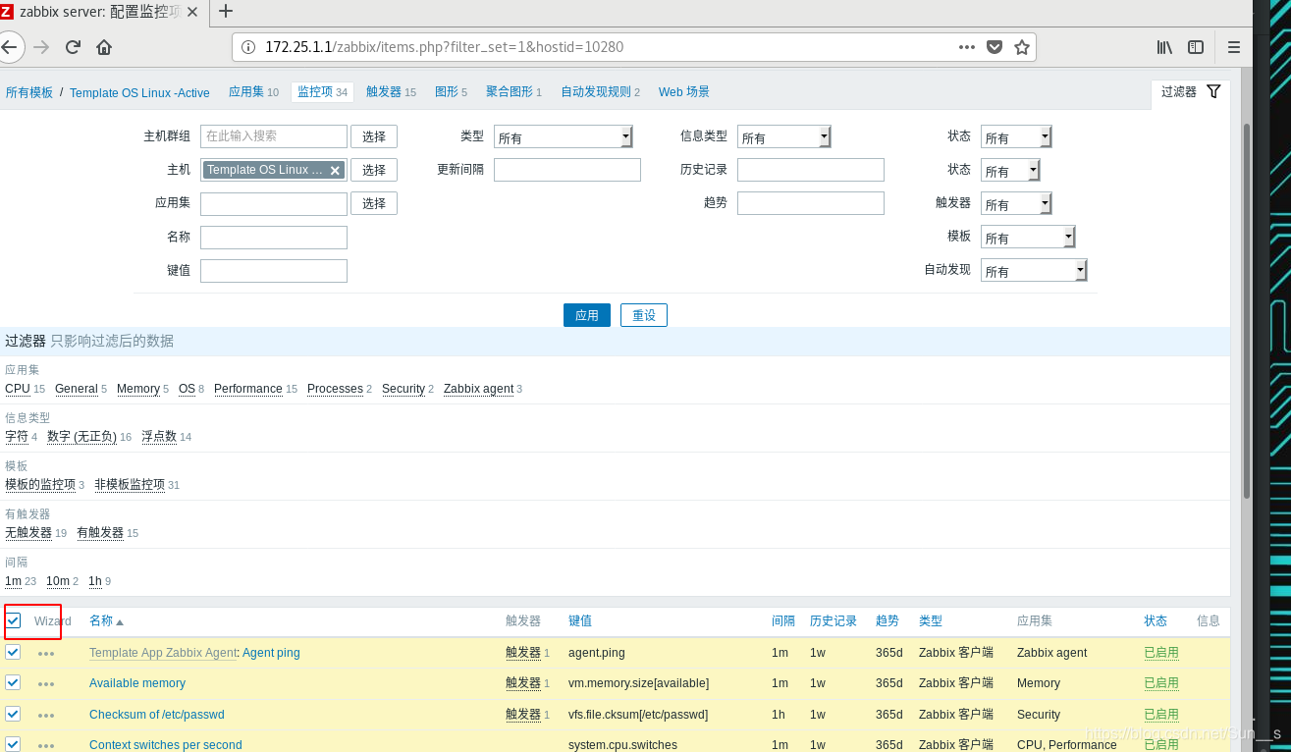Open the 类型 dropdown
1291x752 pixels.
point(564,136)
